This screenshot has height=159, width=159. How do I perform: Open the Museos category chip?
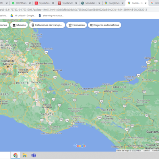tap(19, 25)
